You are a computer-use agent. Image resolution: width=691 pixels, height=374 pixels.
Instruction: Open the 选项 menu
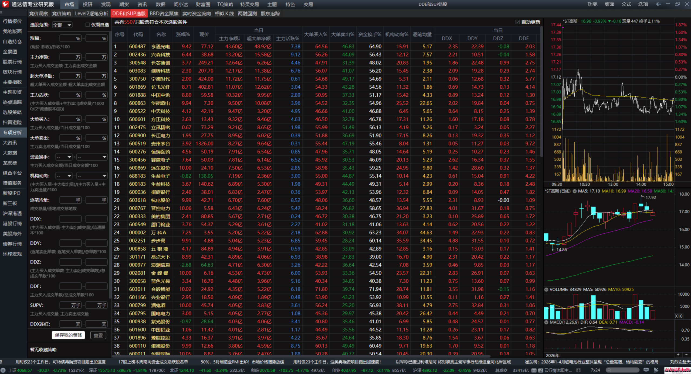click(x=643, y=4)
